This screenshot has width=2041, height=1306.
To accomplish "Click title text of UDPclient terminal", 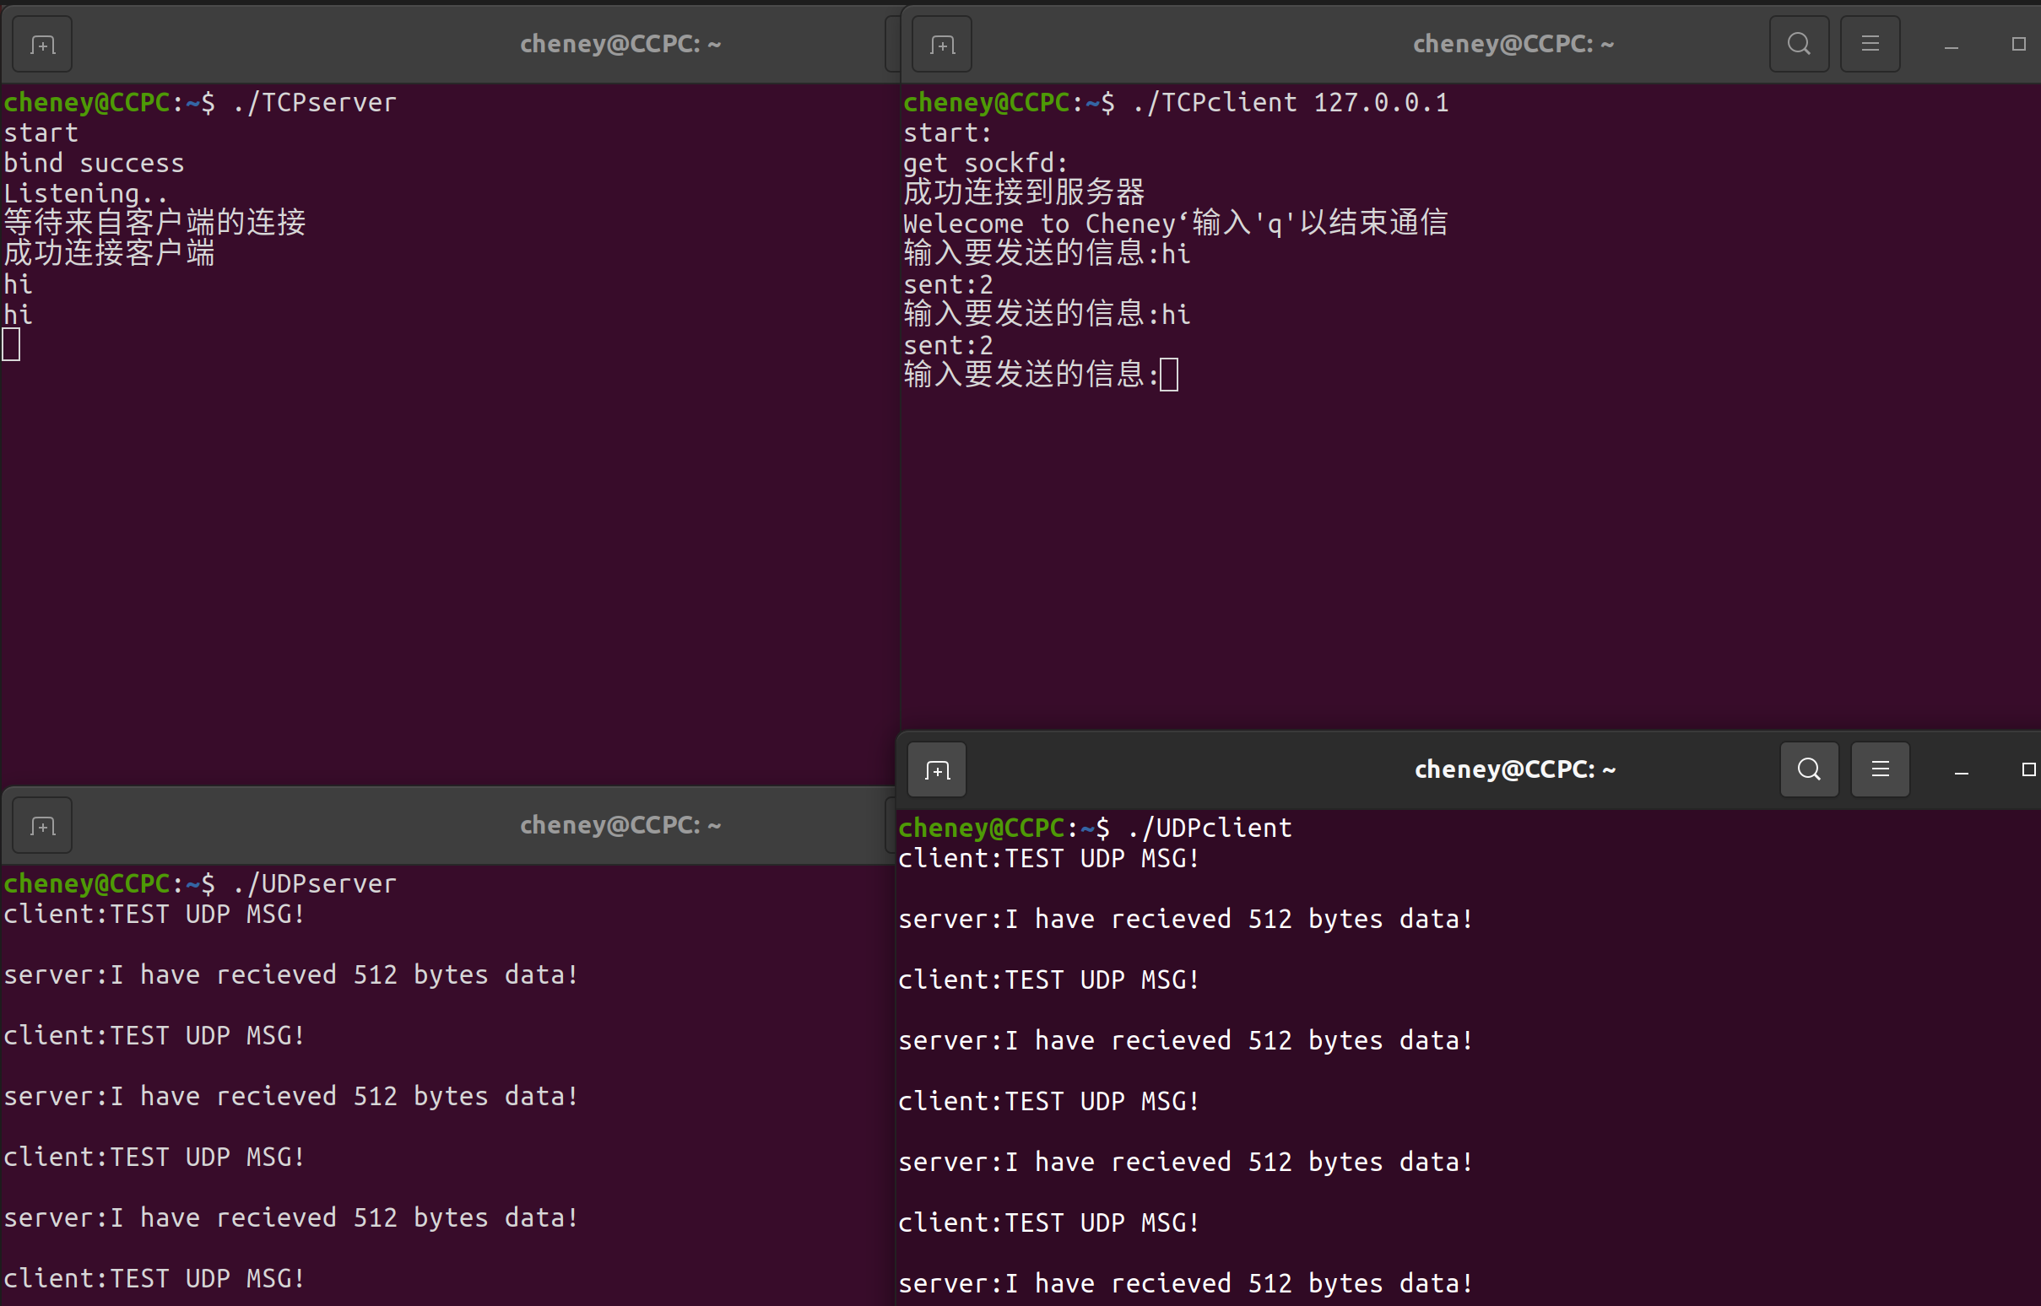I will [x=1515, y=770].
